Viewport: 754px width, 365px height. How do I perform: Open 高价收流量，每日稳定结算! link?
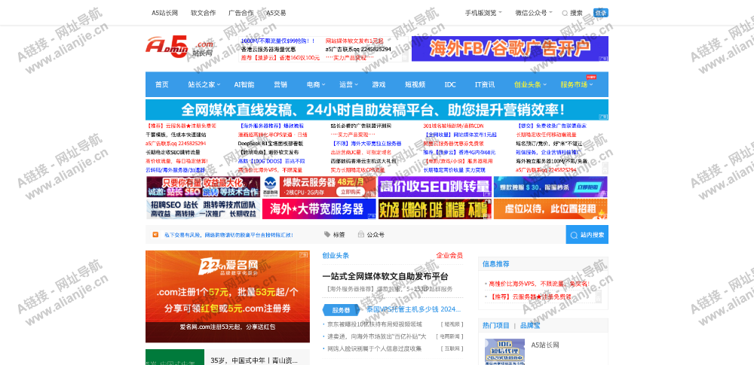(176, 161)
